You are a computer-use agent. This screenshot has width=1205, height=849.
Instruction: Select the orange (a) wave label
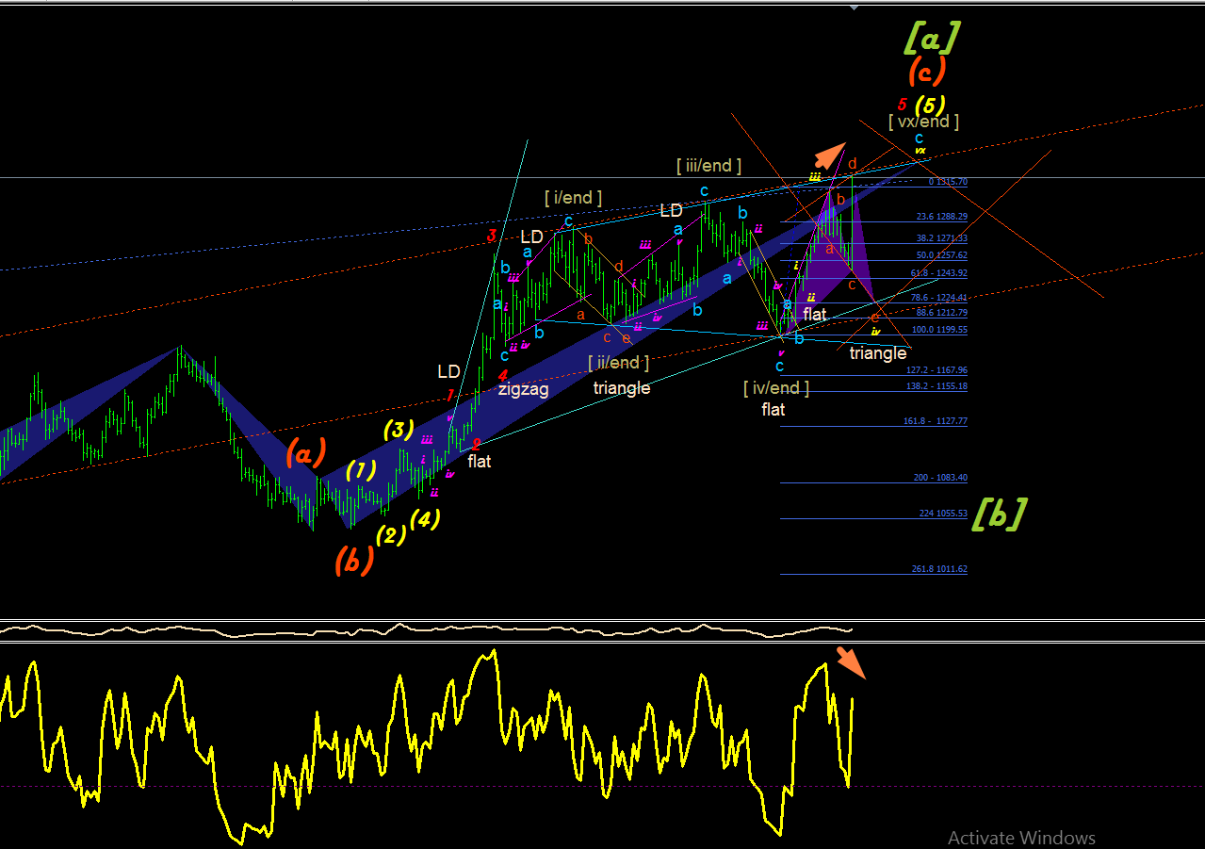pyautogui.click(x=306, y=454)
